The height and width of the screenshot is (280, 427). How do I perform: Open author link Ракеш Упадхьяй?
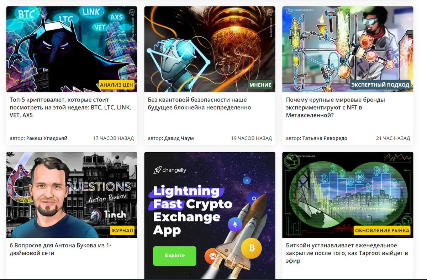47,138
